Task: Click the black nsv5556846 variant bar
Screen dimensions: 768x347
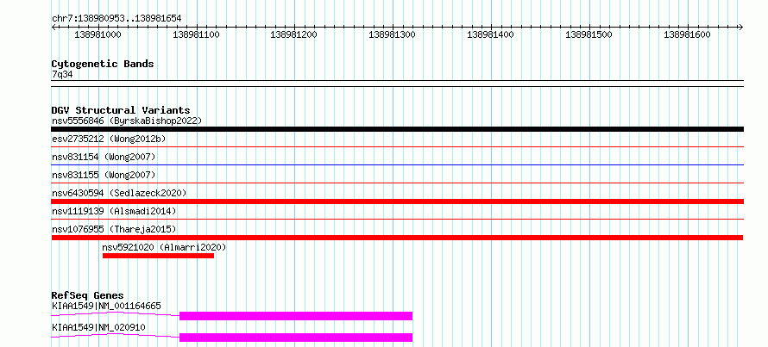Action: (x=397, y=129)
